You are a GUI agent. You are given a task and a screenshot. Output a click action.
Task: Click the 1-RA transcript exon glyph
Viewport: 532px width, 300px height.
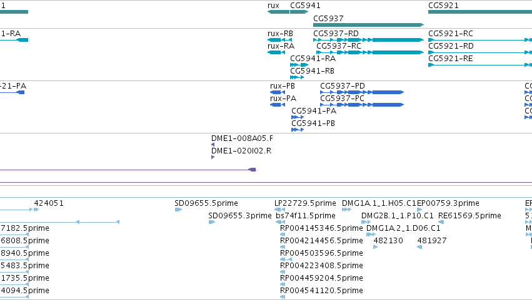coord(23,40)
